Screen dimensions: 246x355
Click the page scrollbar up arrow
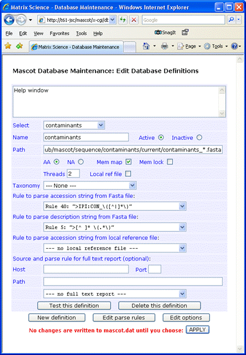tap(239, 59)
